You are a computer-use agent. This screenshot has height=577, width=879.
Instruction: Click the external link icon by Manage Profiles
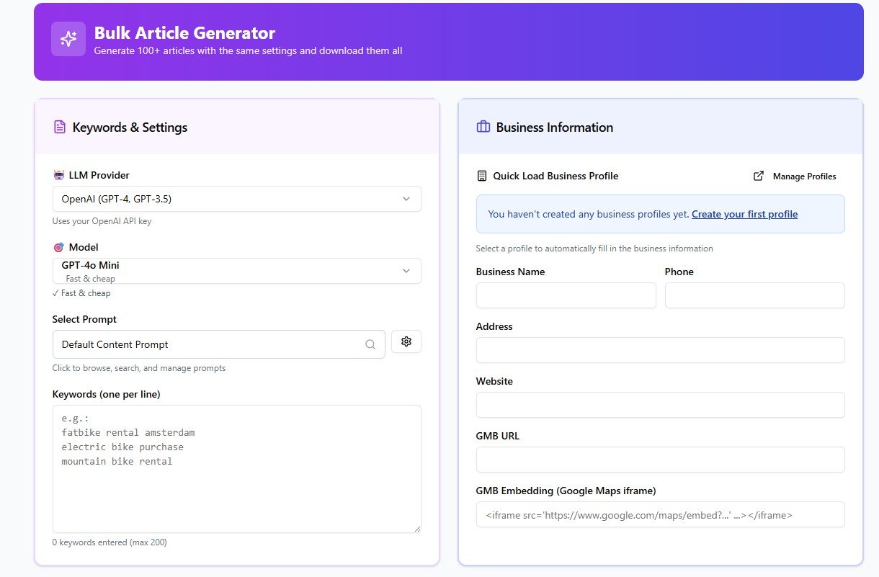click(x=759, y=176)
